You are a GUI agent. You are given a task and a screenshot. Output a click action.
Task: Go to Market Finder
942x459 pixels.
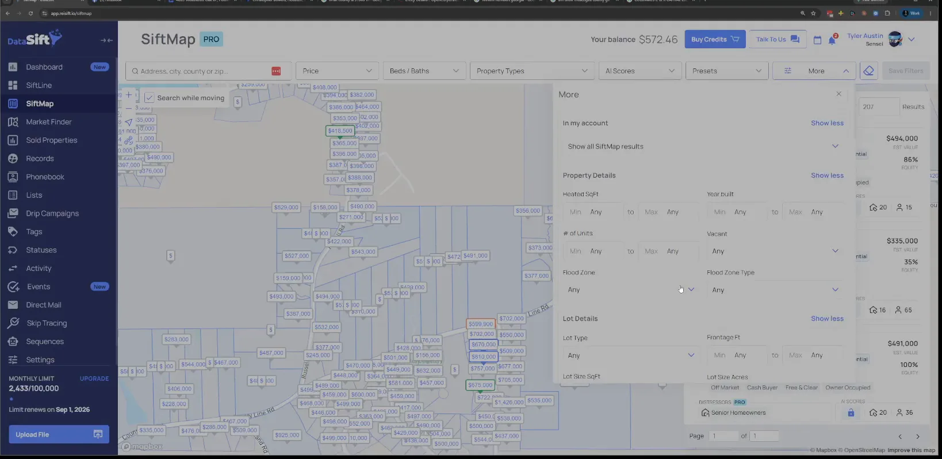point(58,122)
